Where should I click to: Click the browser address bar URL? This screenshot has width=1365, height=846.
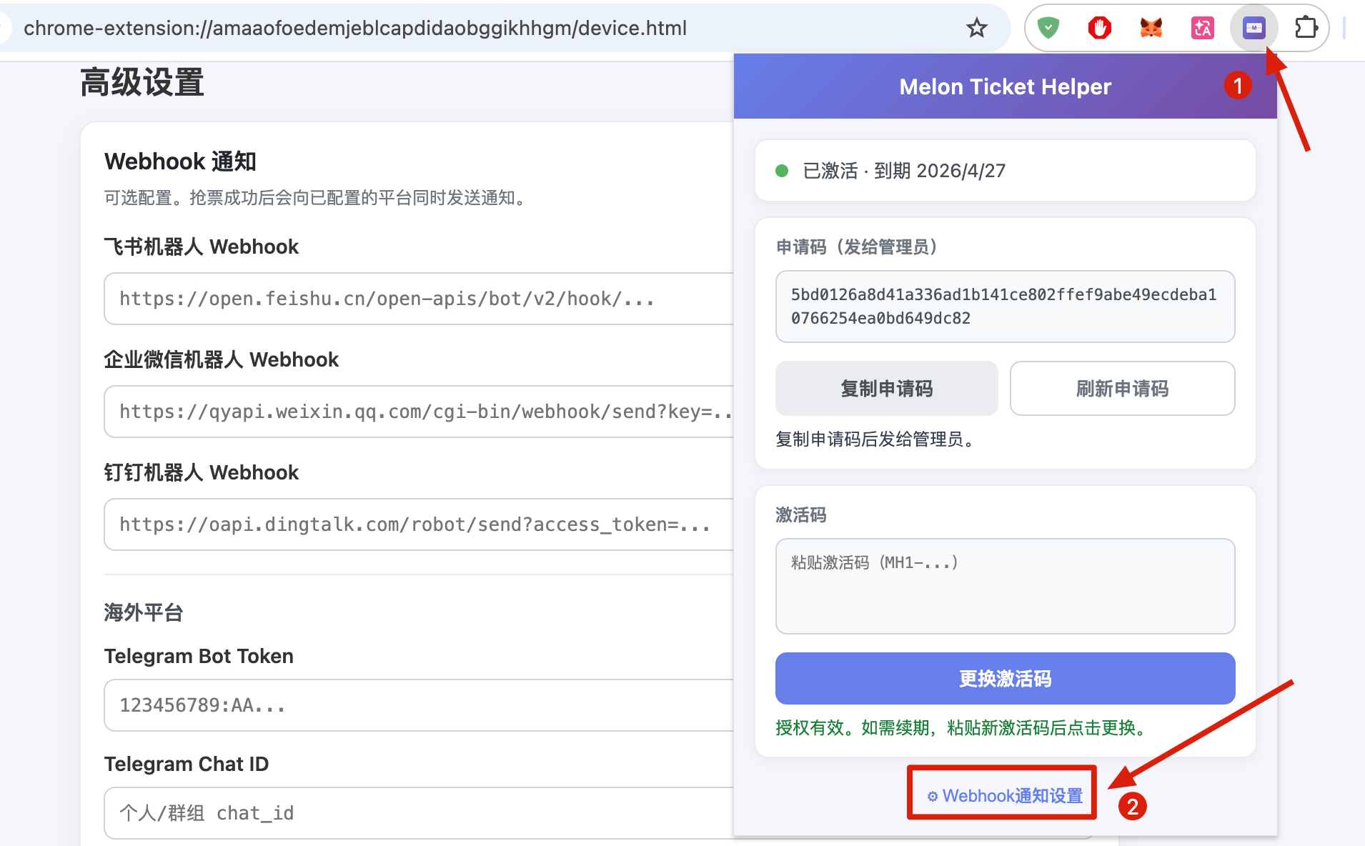coord(355,29)
